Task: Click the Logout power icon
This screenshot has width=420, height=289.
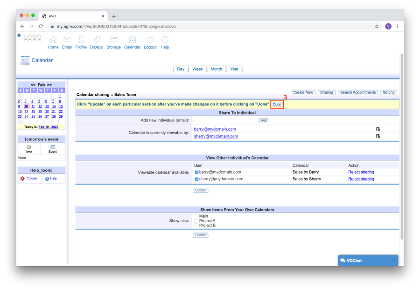Action: (150, 40)
